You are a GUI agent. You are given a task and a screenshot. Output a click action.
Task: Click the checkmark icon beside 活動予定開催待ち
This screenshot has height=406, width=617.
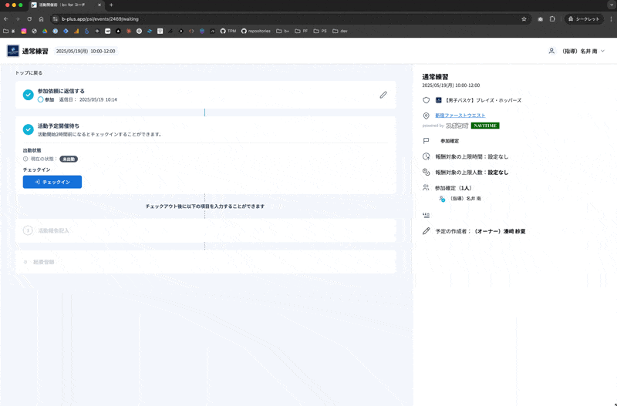tap(29, 129)
